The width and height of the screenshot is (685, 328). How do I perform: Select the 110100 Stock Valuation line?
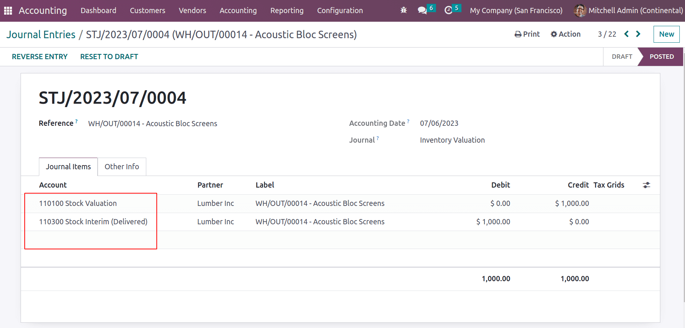pyautogui.click(x=78, y=203)
